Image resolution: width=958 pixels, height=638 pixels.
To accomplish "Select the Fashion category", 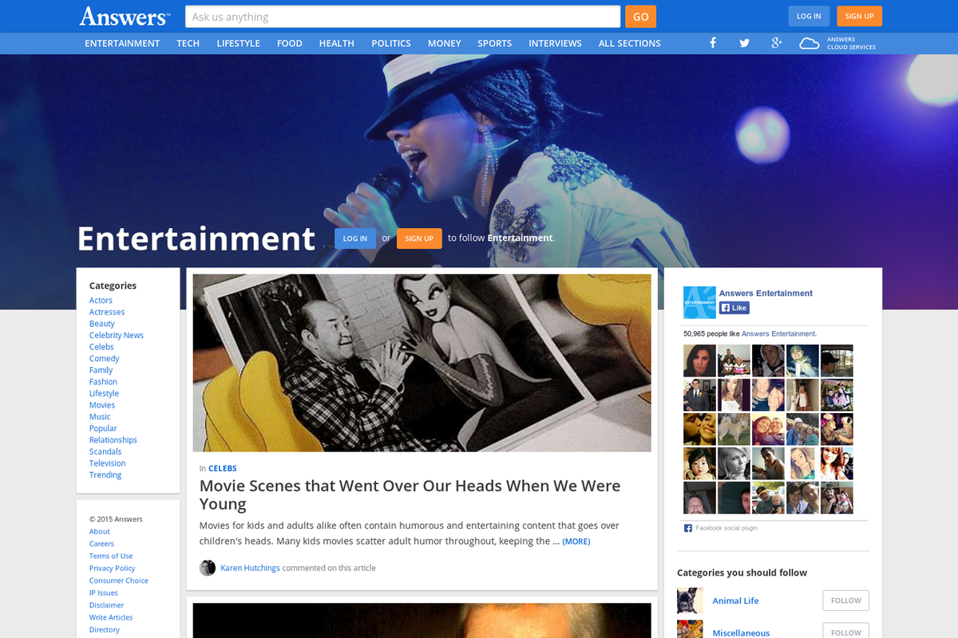I will tap(103, 382).
